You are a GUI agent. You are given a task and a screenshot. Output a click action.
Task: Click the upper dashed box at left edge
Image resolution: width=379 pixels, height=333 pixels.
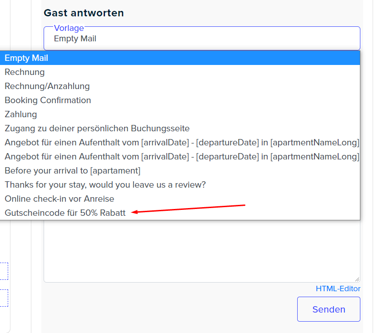[4, 271]
